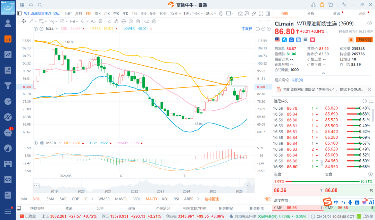This screenshot has height=220, width=375.
Task: Open the chart screenshot camera tool
Action: (240, 14)
